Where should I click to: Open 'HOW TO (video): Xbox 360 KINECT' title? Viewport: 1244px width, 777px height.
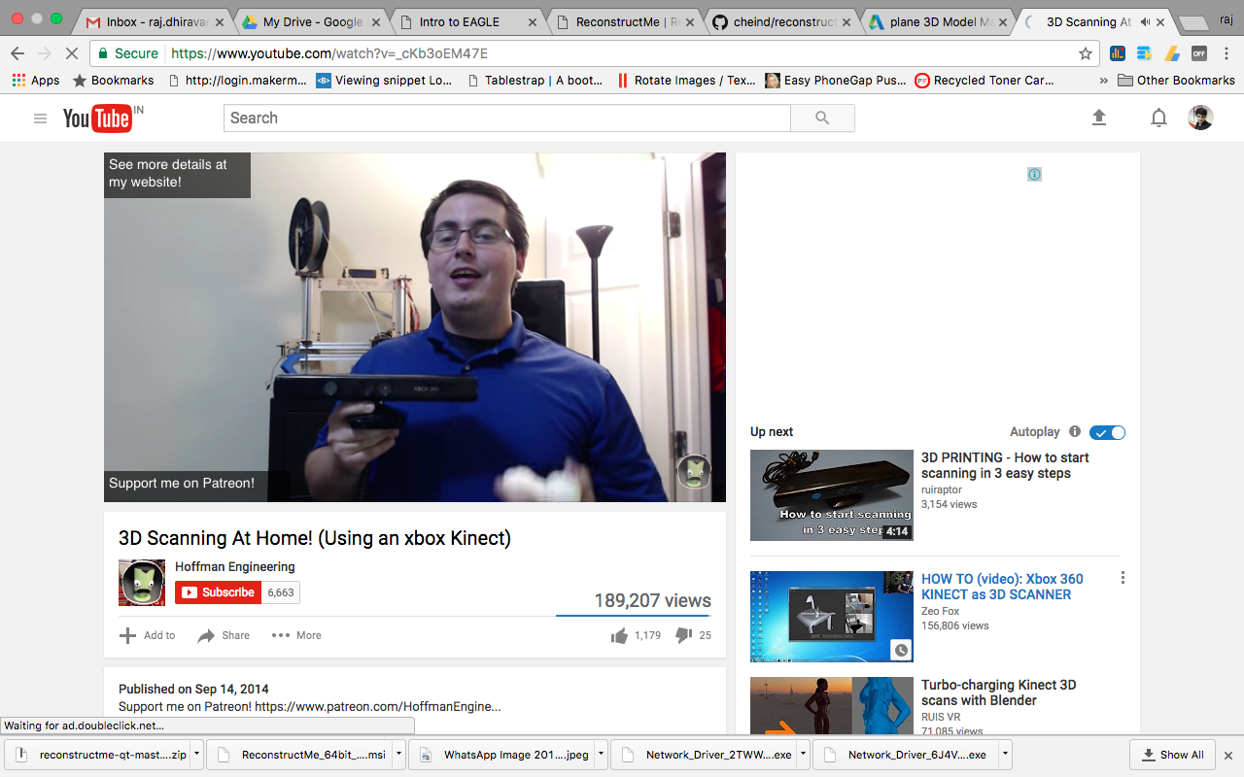(1002, 587)
